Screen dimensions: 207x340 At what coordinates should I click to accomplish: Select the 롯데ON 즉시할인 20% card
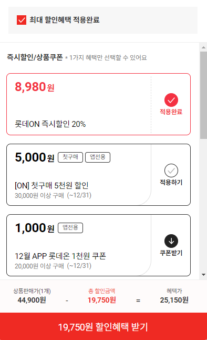pos(99,104)
